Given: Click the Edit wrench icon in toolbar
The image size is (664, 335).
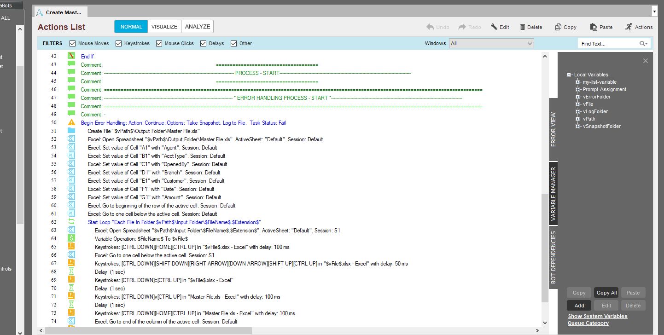Looking at the screenshot, I should (x=494, y=27).
